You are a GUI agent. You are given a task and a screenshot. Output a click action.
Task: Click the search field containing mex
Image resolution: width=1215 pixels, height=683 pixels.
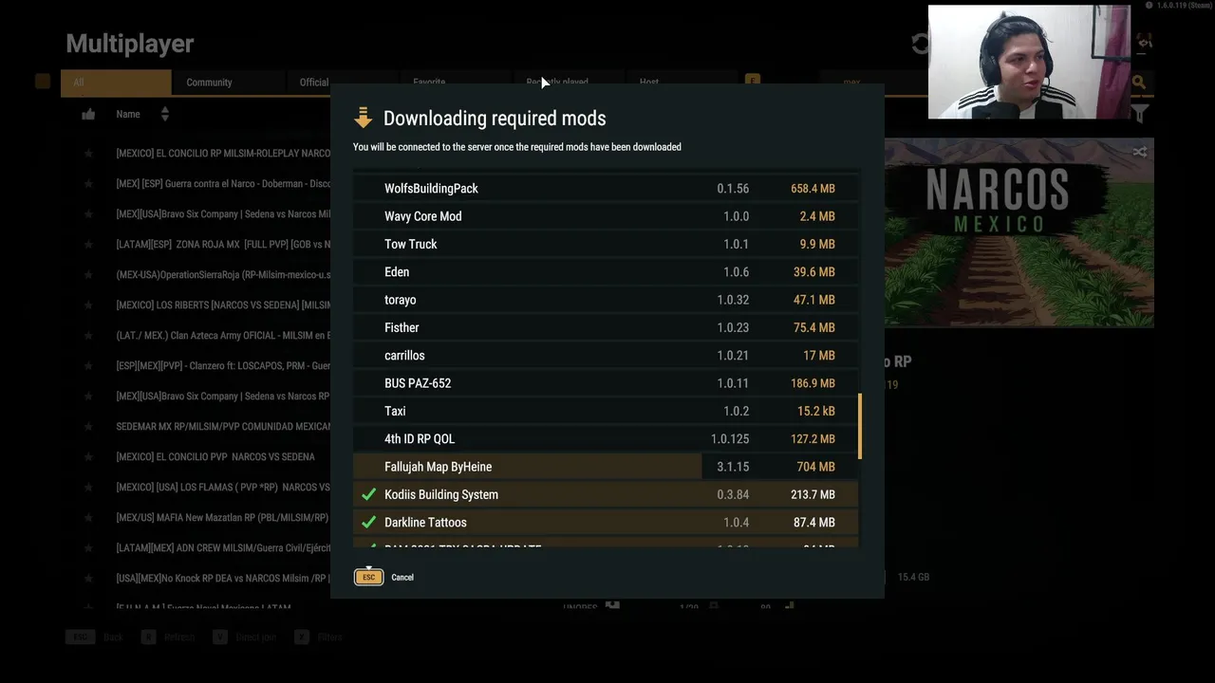(873, 83)
